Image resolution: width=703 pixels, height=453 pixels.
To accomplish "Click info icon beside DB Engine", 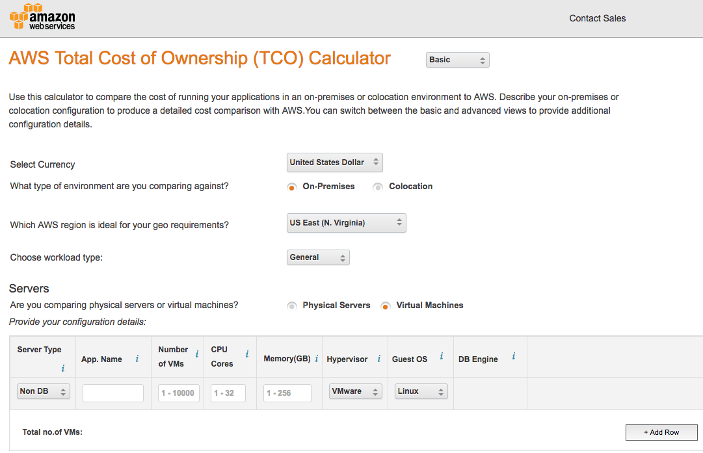I will click(x=514, y=356).
